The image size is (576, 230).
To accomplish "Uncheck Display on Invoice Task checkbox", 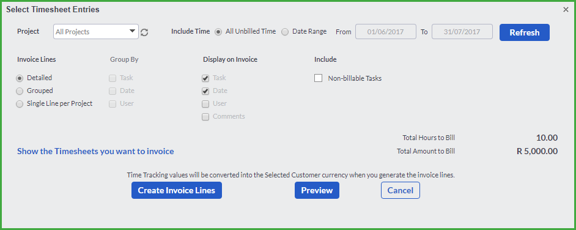I will tap(205, 78).
